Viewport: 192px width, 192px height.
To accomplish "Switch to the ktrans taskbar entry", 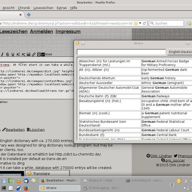I will coord(60,188).
